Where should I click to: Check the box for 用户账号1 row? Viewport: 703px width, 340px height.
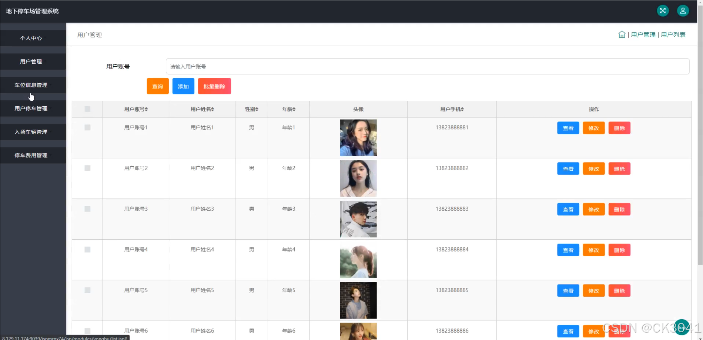[x=87, y=127]
